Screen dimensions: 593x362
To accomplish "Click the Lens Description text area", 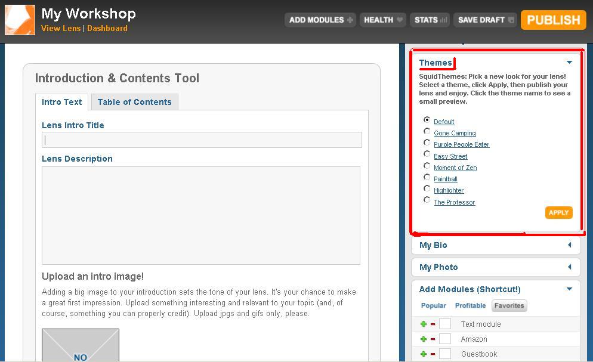I will [201, 215].
